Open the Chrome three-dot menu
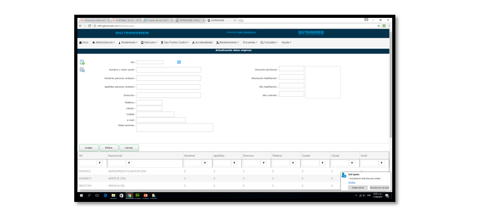This screenshot has height=214, width=478. [x=389, y=26]
